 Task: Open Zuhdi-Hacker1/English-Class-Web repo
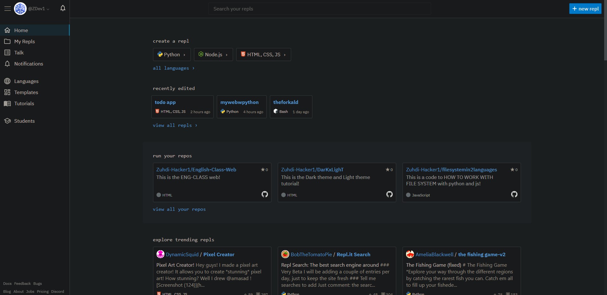pyautogui.click(x=196, y=170)
